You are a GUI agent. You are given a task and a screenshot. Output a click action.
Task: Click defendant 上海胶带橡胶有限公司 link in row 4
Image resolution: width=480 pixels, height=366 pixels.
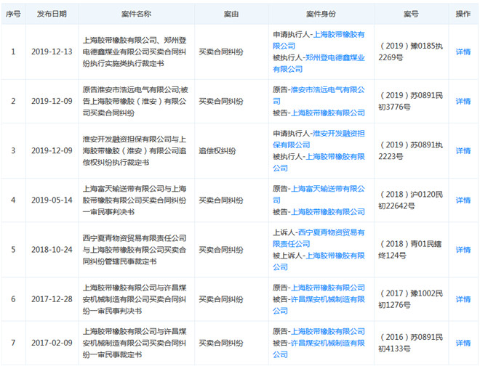[327, 212]
